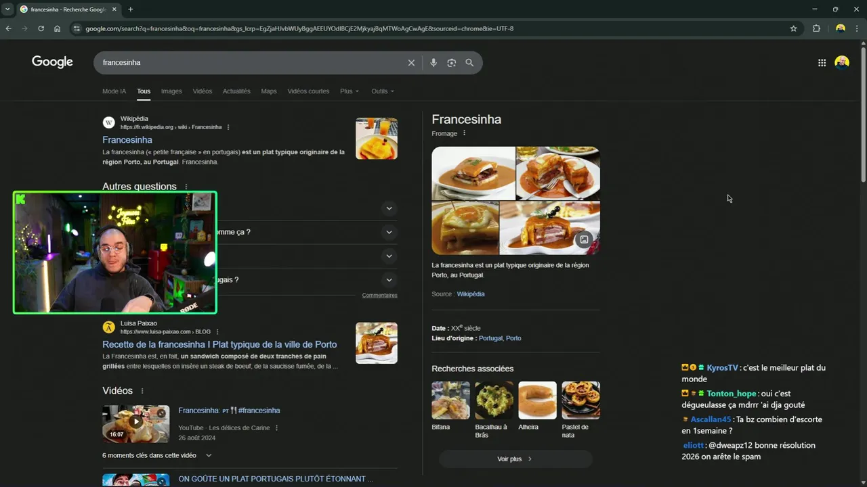Viewport: 867px width, 487px height.
Task: Open the tab search dropdown arrow
Action: [x=7, y=9]
